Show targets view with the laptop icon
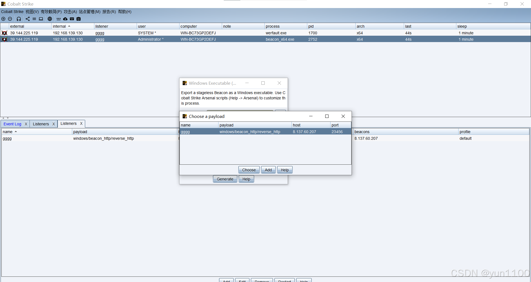 coord(41,19)
